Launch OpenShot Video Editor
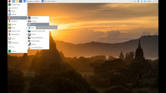 (38, 31)
